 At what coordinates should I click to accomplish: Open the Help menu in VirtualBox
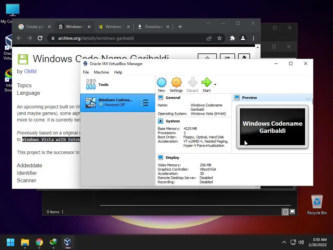118,72
